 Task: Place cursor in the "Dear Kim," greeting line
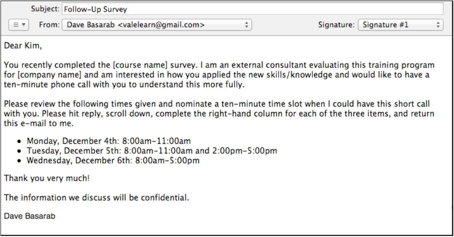click(x=23, y=46)
